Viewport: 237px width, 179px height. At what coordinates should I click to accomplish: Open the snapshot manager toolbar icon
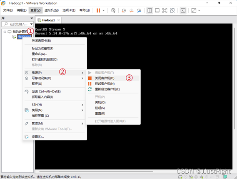click(x=139, y=10)
